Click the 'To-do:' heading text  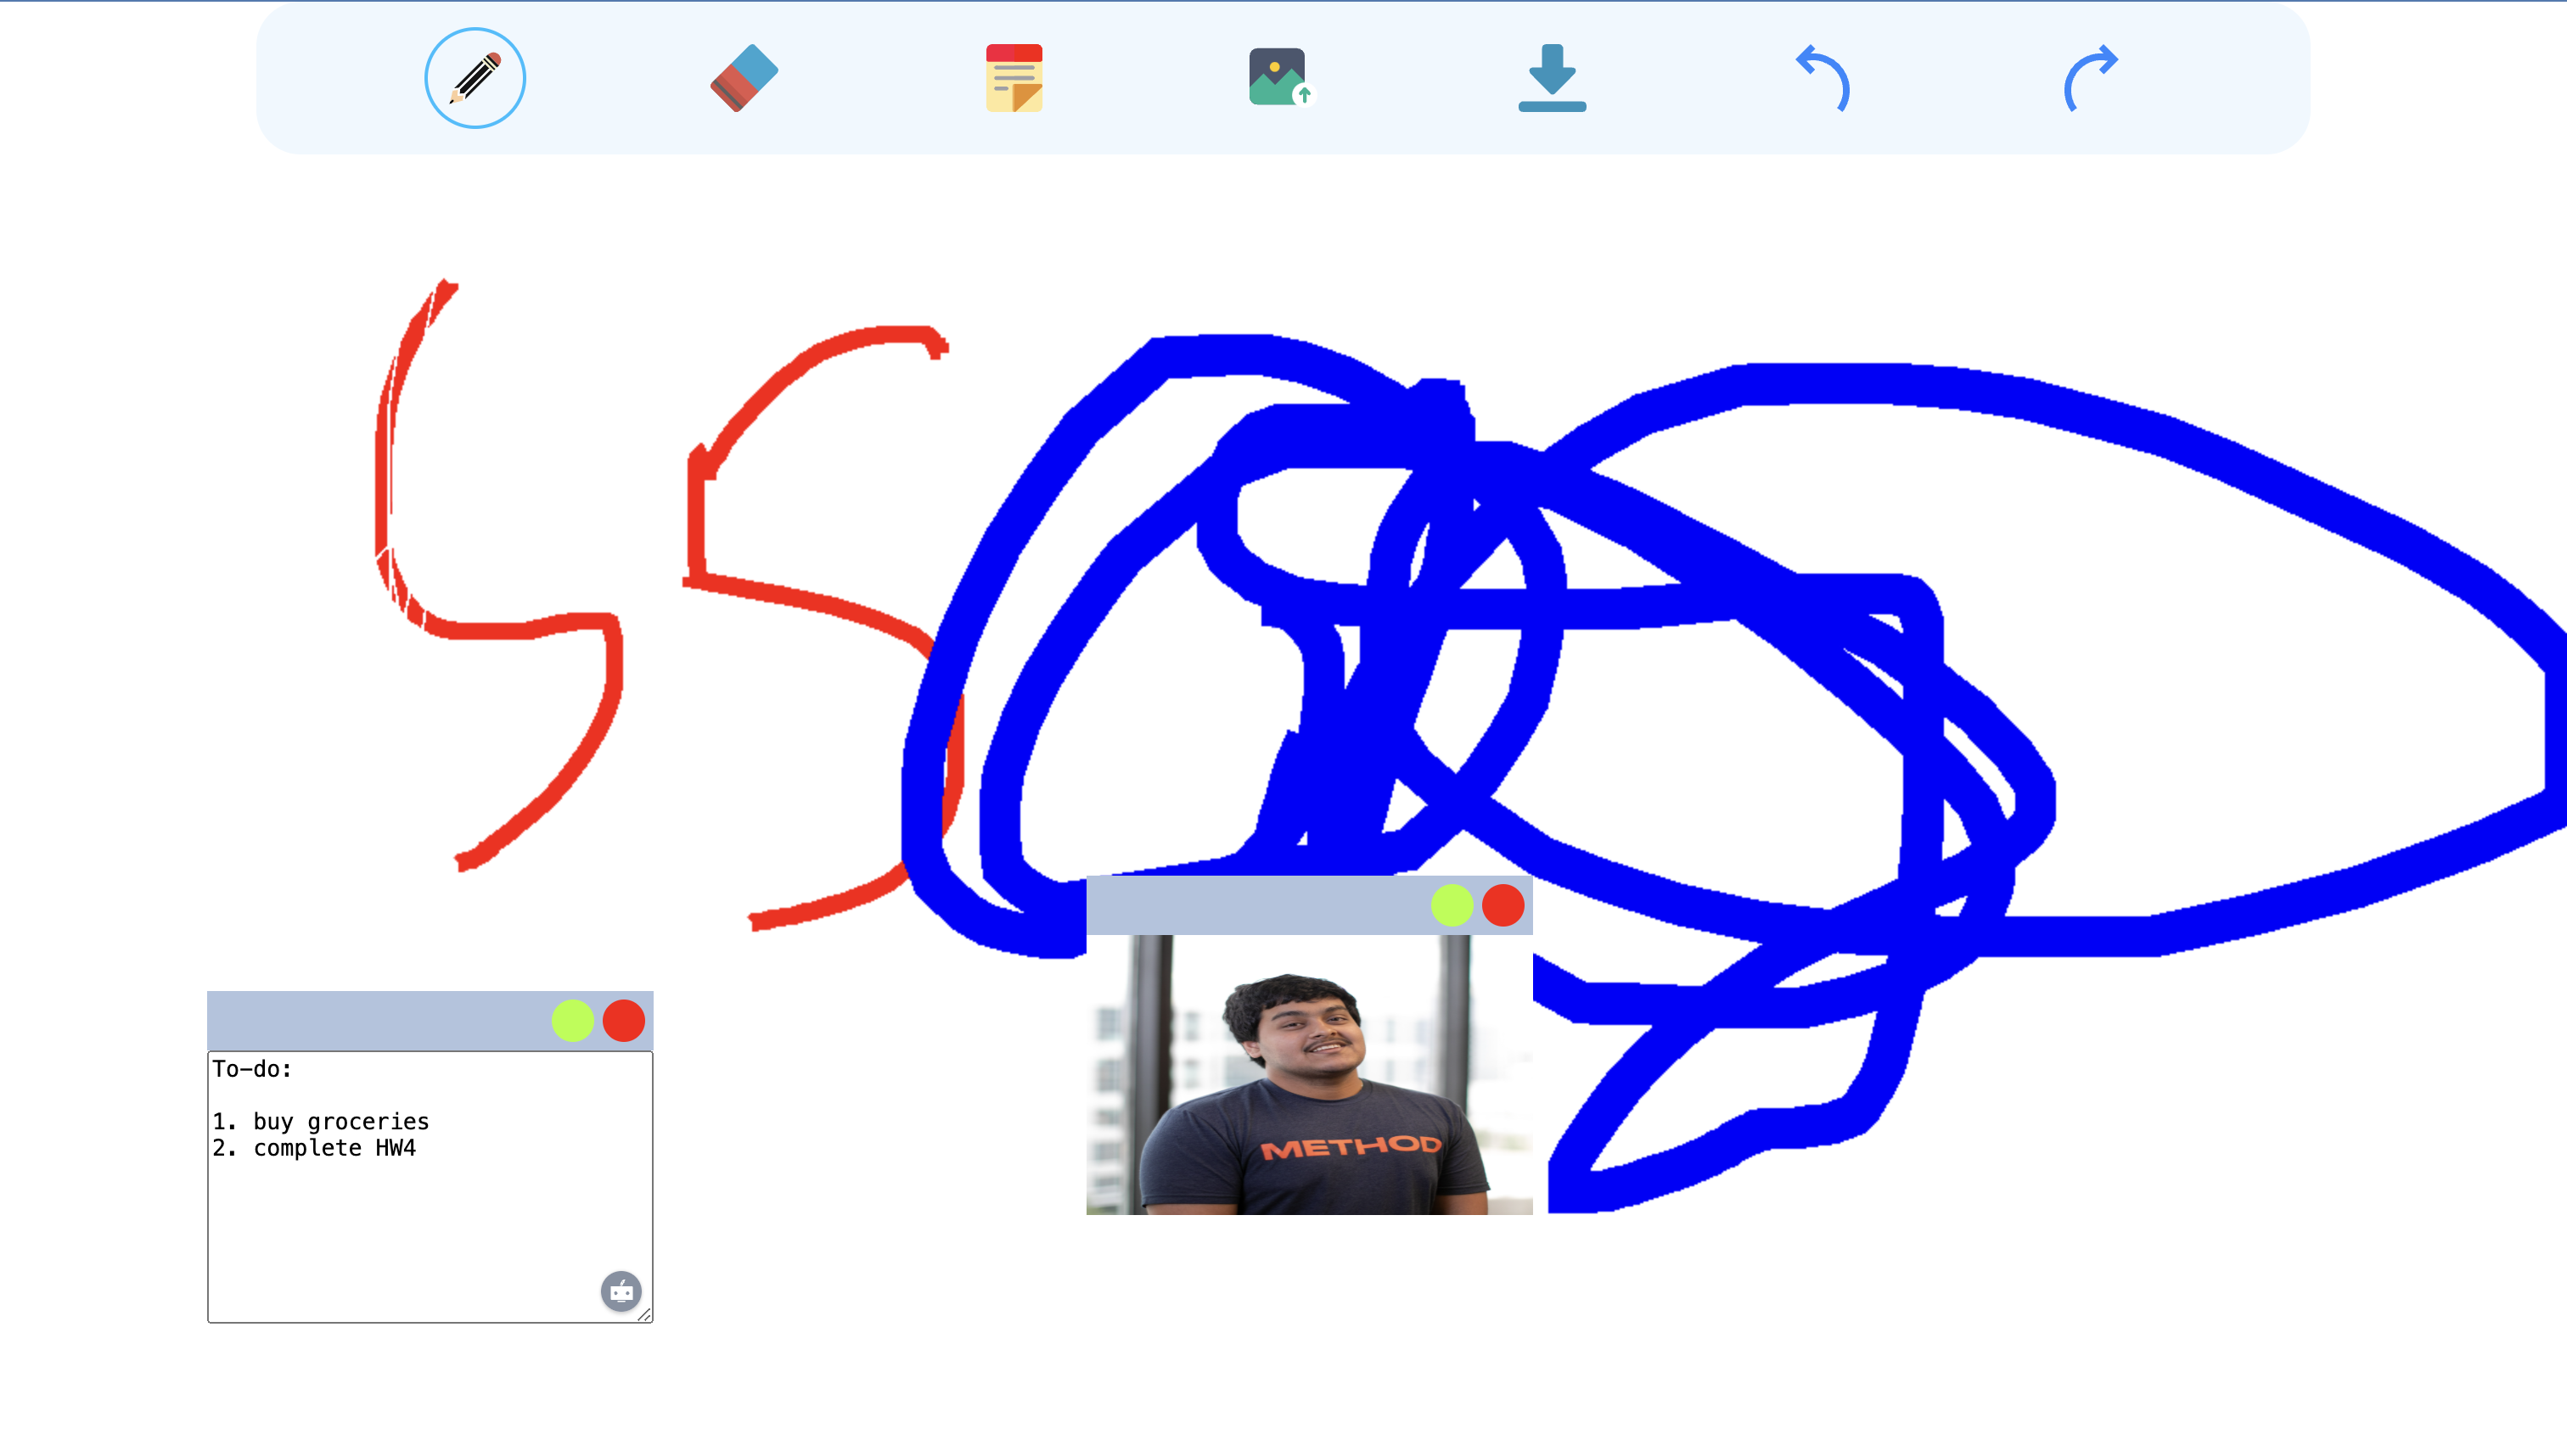click(x=252, y=1069)
